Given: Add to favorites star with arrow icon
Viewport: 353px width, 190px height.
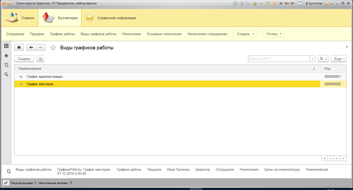Looking at the screenshot, I should point(255,3).
